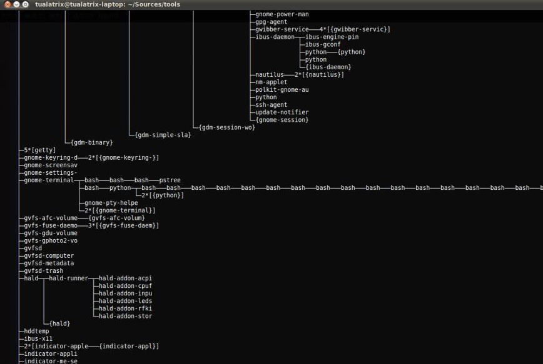543x364 pixels.
Task: Select the gnome-settings- process entry
Action: point(51,173)
